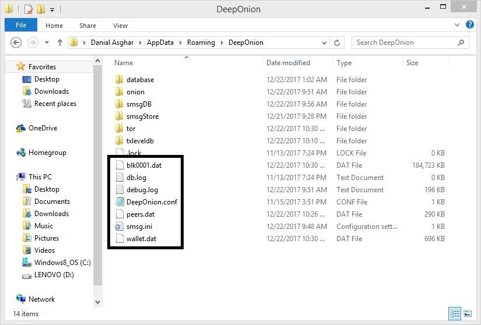The width and height of the screenshot is (481, 325).
Task: Open Documents under This PC
Action: (52, 202)
